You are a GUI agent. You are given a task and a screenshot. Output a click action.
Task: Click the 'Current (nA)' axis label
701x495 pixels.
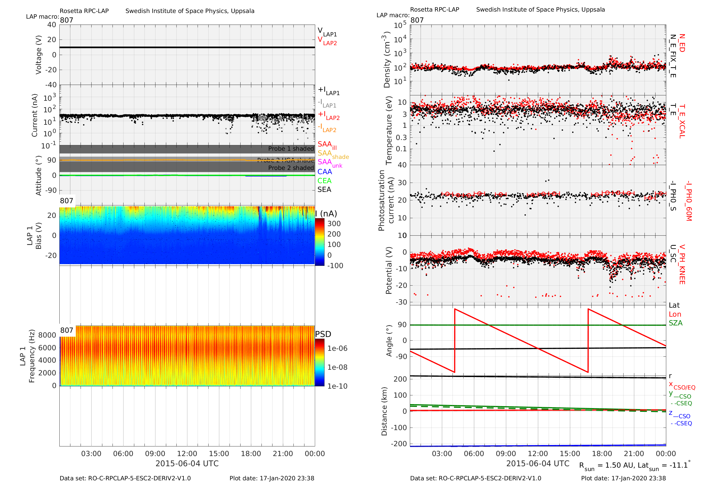[35, 115]
